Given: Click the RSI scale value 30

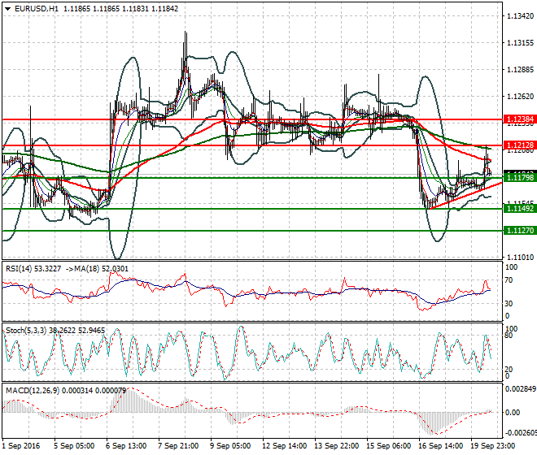Looking at the screenshot, I should [509, 303].
